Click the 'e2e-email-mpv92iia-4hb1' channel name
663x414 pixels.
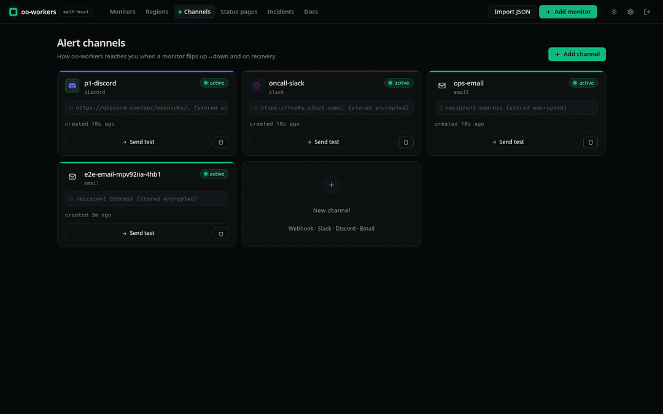pyautogui.click(x=123, y=174)
